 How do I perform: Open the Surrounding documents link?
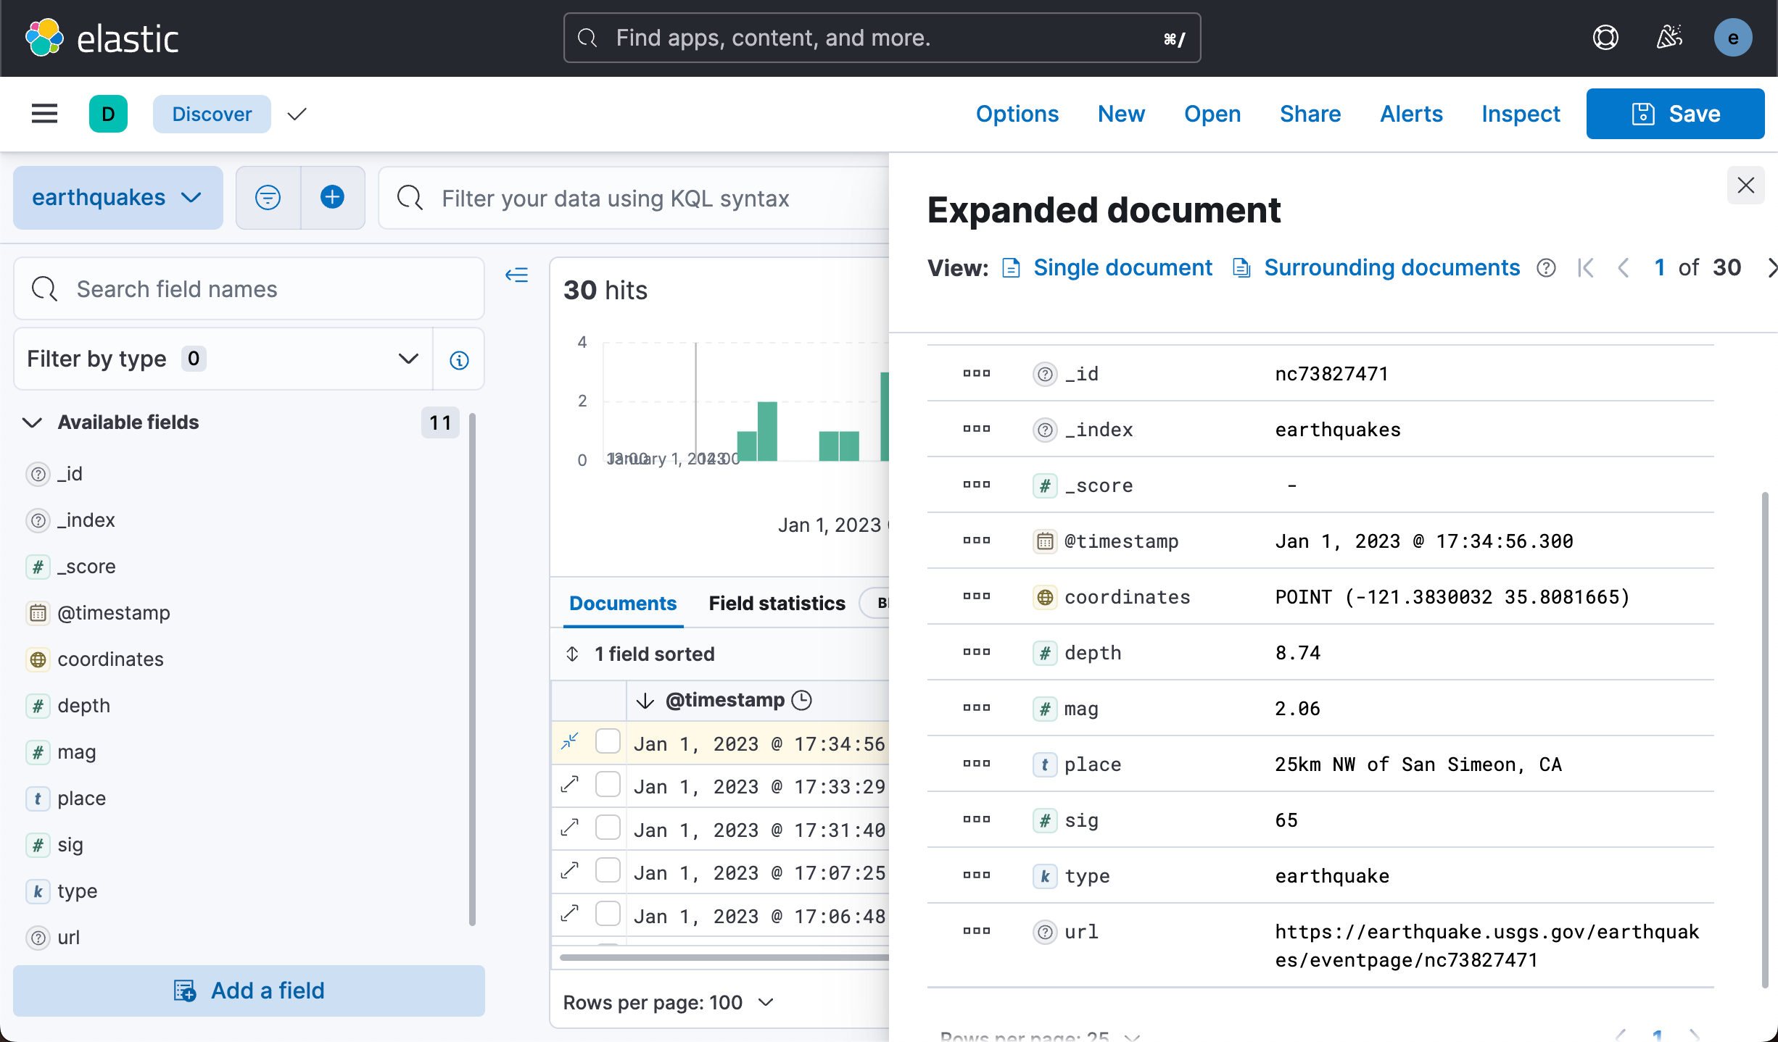pos(1392,268)
